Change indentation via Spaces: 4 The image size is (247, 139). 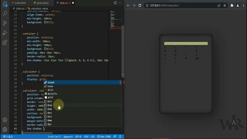point(68,136)
